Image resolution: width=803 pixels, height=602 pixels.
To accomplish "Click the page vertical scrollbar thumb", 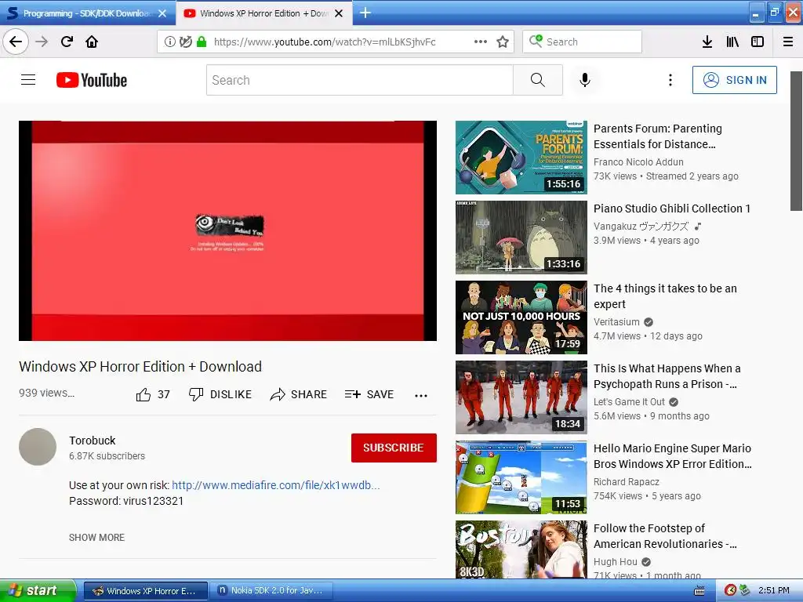I will [797, 141].
